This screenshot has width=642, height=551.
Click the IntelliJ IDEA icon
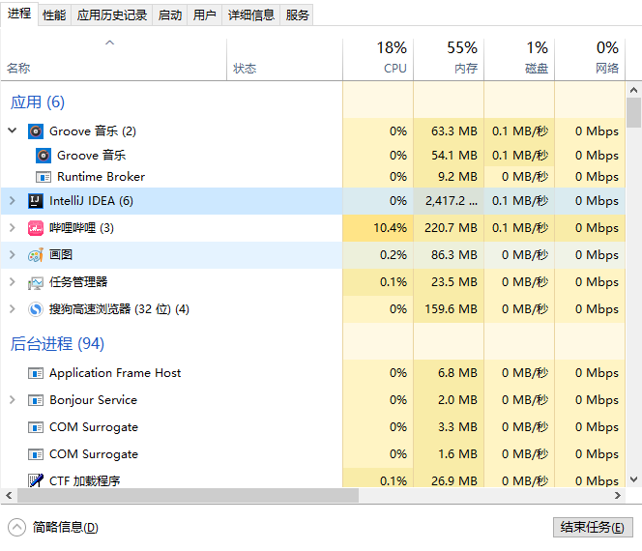click(35, 201)
